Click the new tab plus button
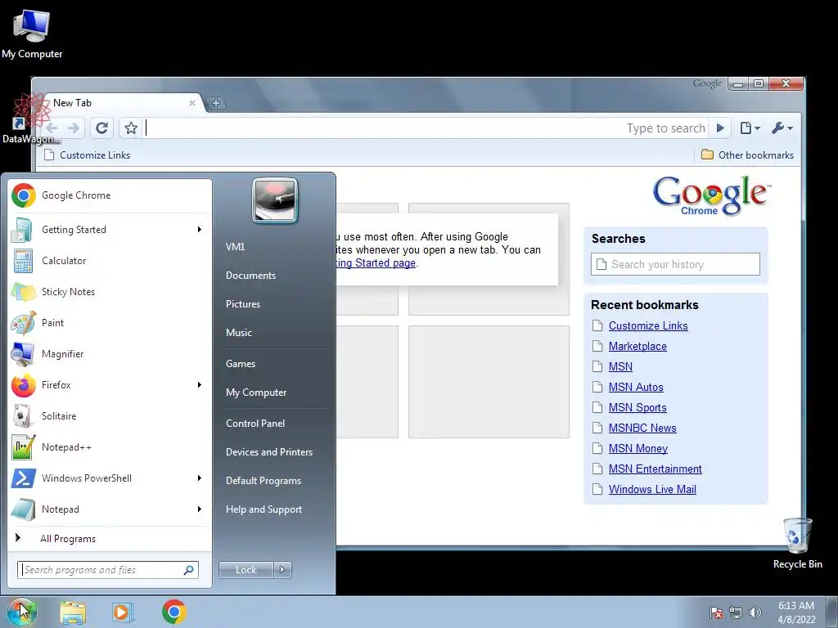Viewport: 838px width, 628px height. click(x=216, y=103)
